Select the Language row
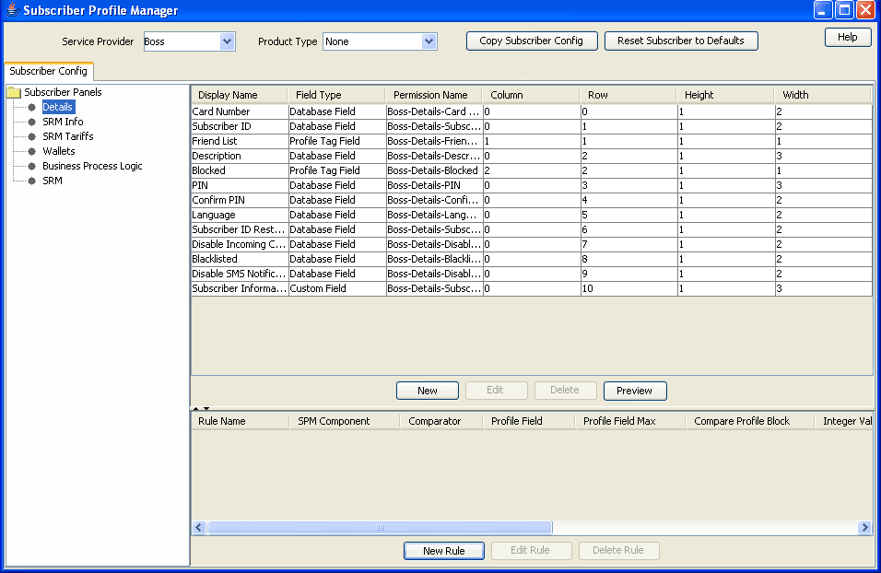The height and width of the screenshot is (573, 881). click(x=532, y=215)
